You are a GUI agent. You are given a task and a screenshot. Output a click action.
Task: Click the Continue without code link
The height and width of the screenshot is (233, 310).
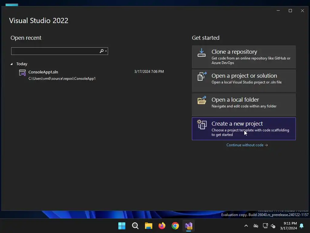247,145
